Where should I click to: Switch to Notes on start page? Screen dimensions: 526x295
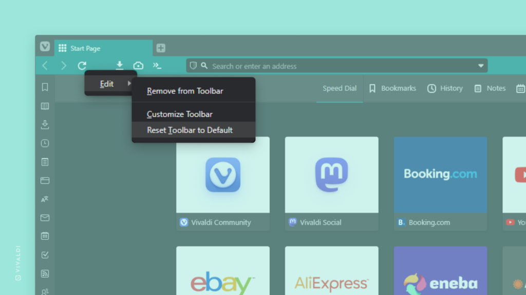tap(490, 88)
